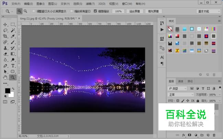Select the Hand tool
Screen dimensions: 223x139
pyautogui.click(x=5, y=78)
